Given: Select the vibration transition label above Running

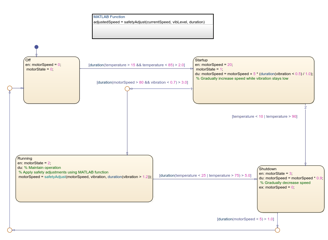Looking at the screenshot, I should 141,82.
